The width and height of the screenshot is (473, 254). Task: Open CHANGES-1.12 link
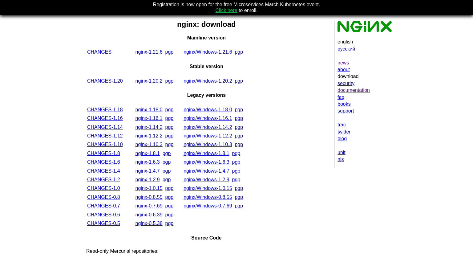(105, 136)
